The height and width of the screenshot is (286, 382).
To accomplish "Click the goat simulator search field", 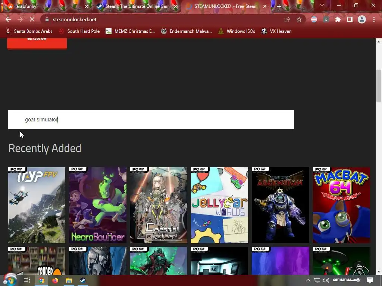I will tap(151, 120).
